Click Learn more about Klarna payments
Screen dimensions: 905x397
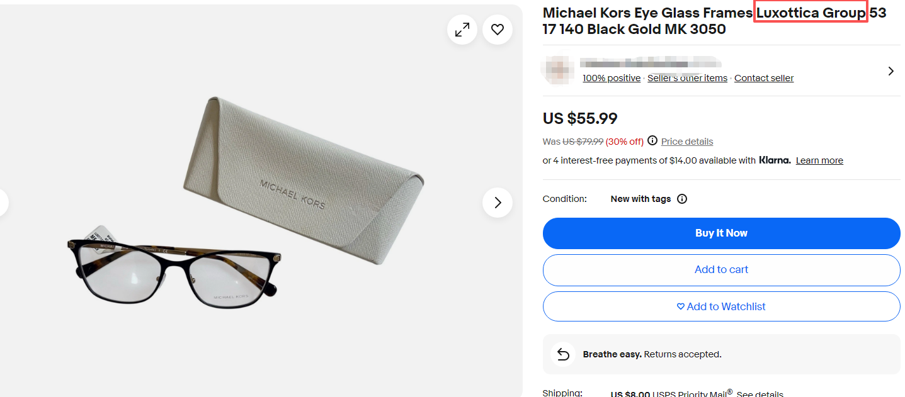point(819,160)
